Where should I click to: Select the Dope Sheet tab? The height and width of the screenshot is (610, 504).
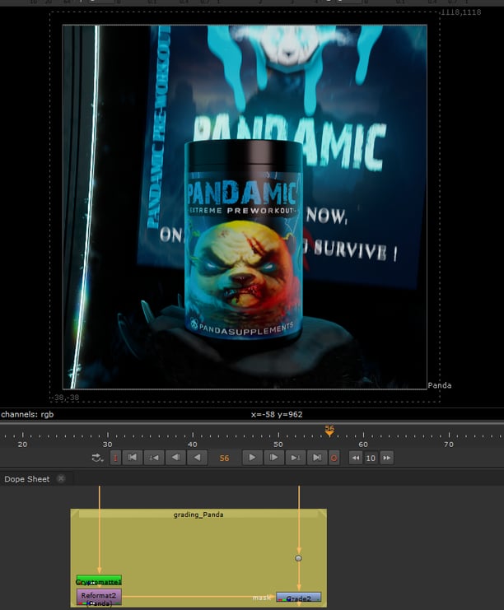tap(27, 479)
